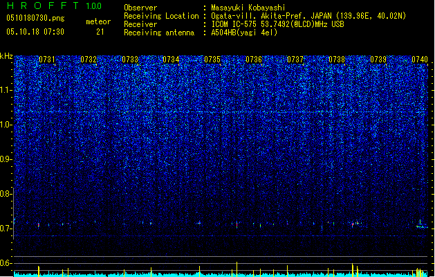
Task: Click the Receiving antenna label
Action: click(x=159, y=33)
